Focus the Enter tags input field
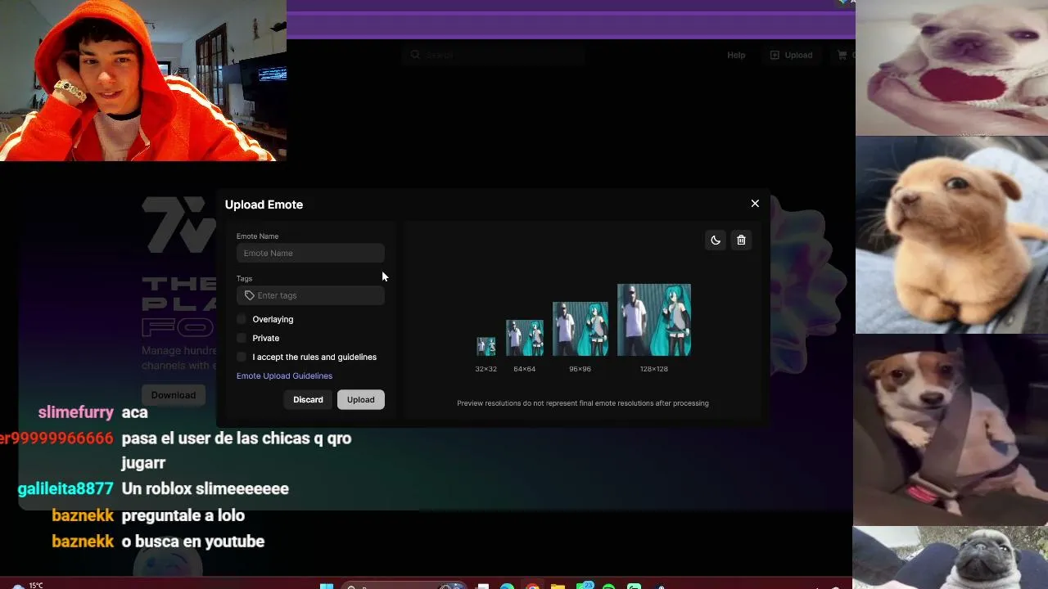The width and height of the screenshot is (1048, 589). (x=310, y=295)
